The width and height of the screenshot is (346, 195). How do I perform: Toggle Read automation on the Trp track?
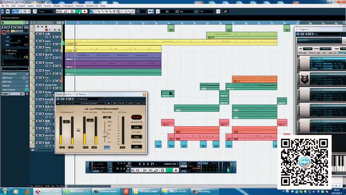pyautogui.click(x=55, y=81)
